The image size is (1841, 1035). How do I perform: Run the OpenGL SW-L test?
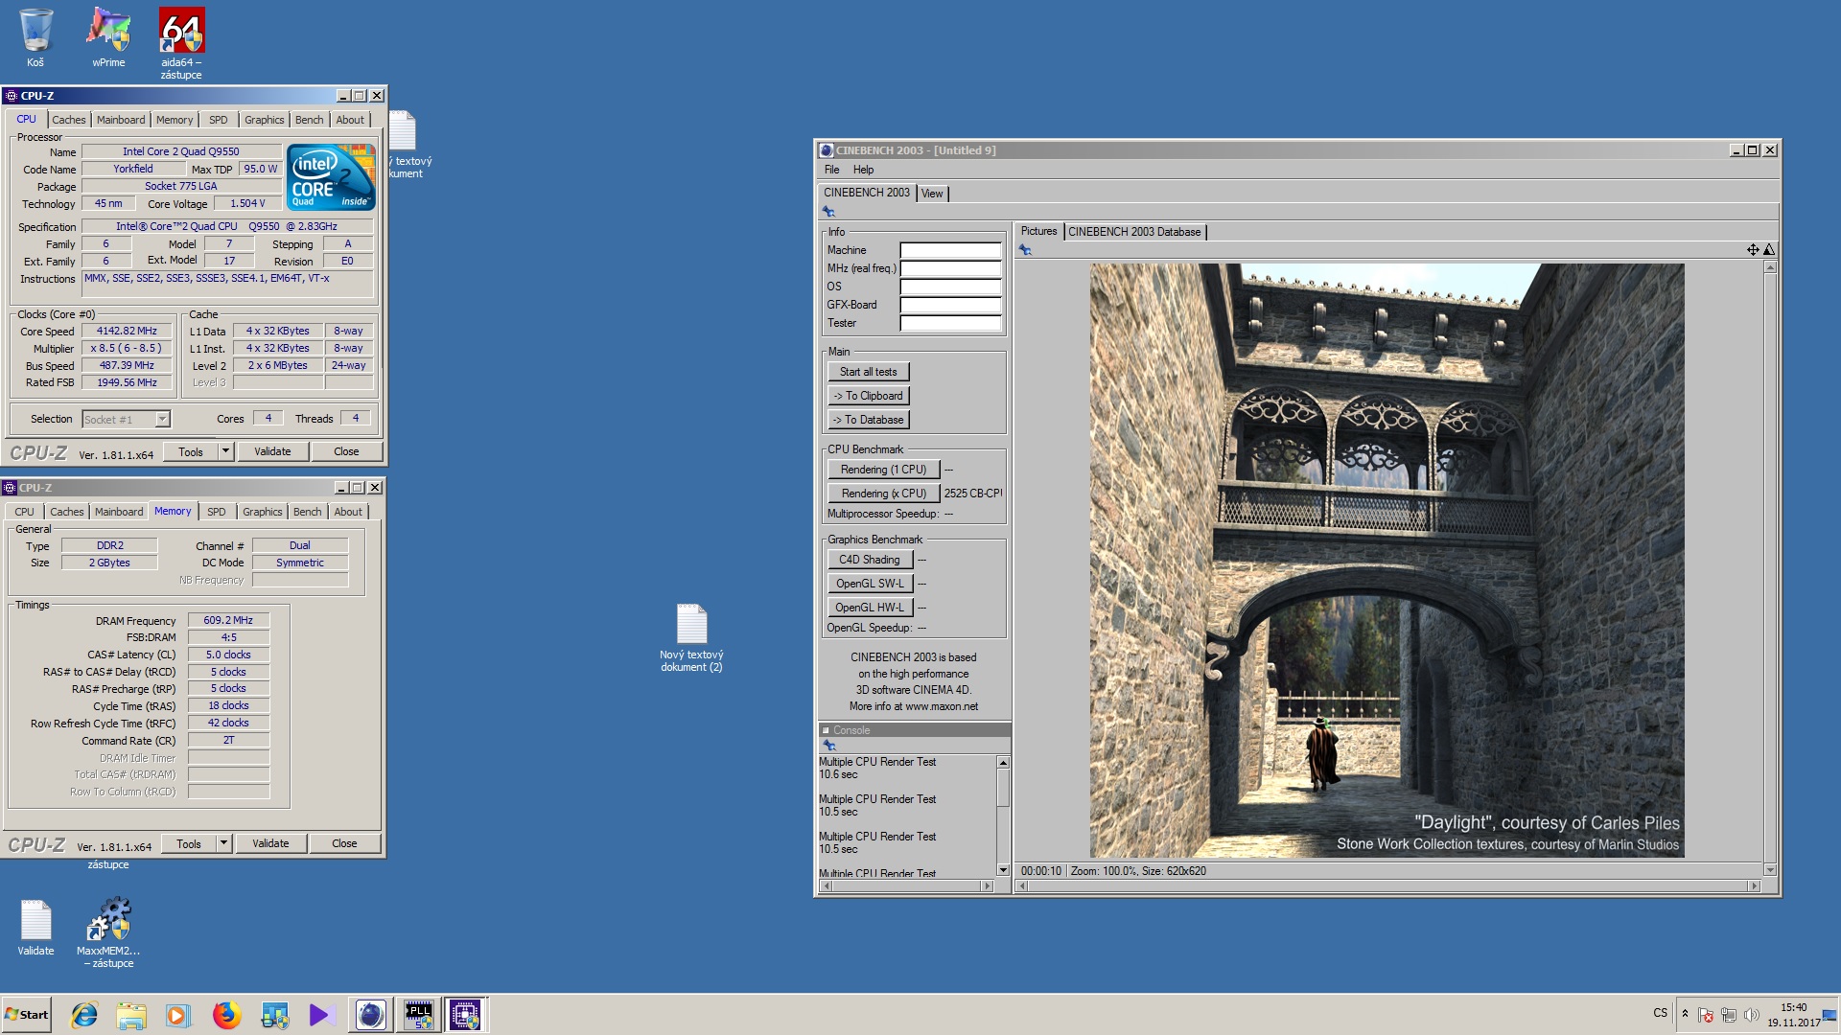click(870, 584)
